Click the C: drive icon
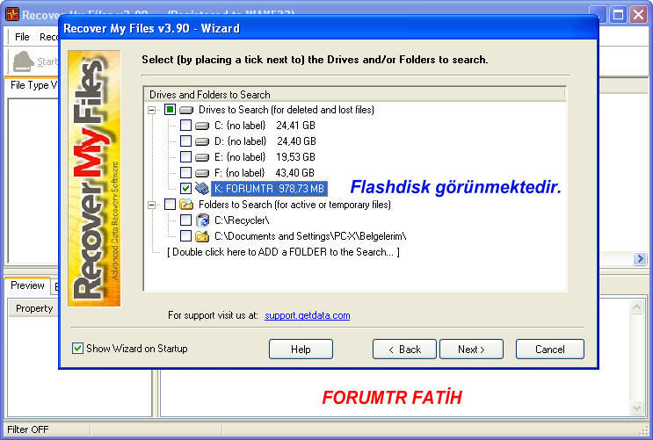The height and width of the screenshot is (440, 653). click(202, 126)
